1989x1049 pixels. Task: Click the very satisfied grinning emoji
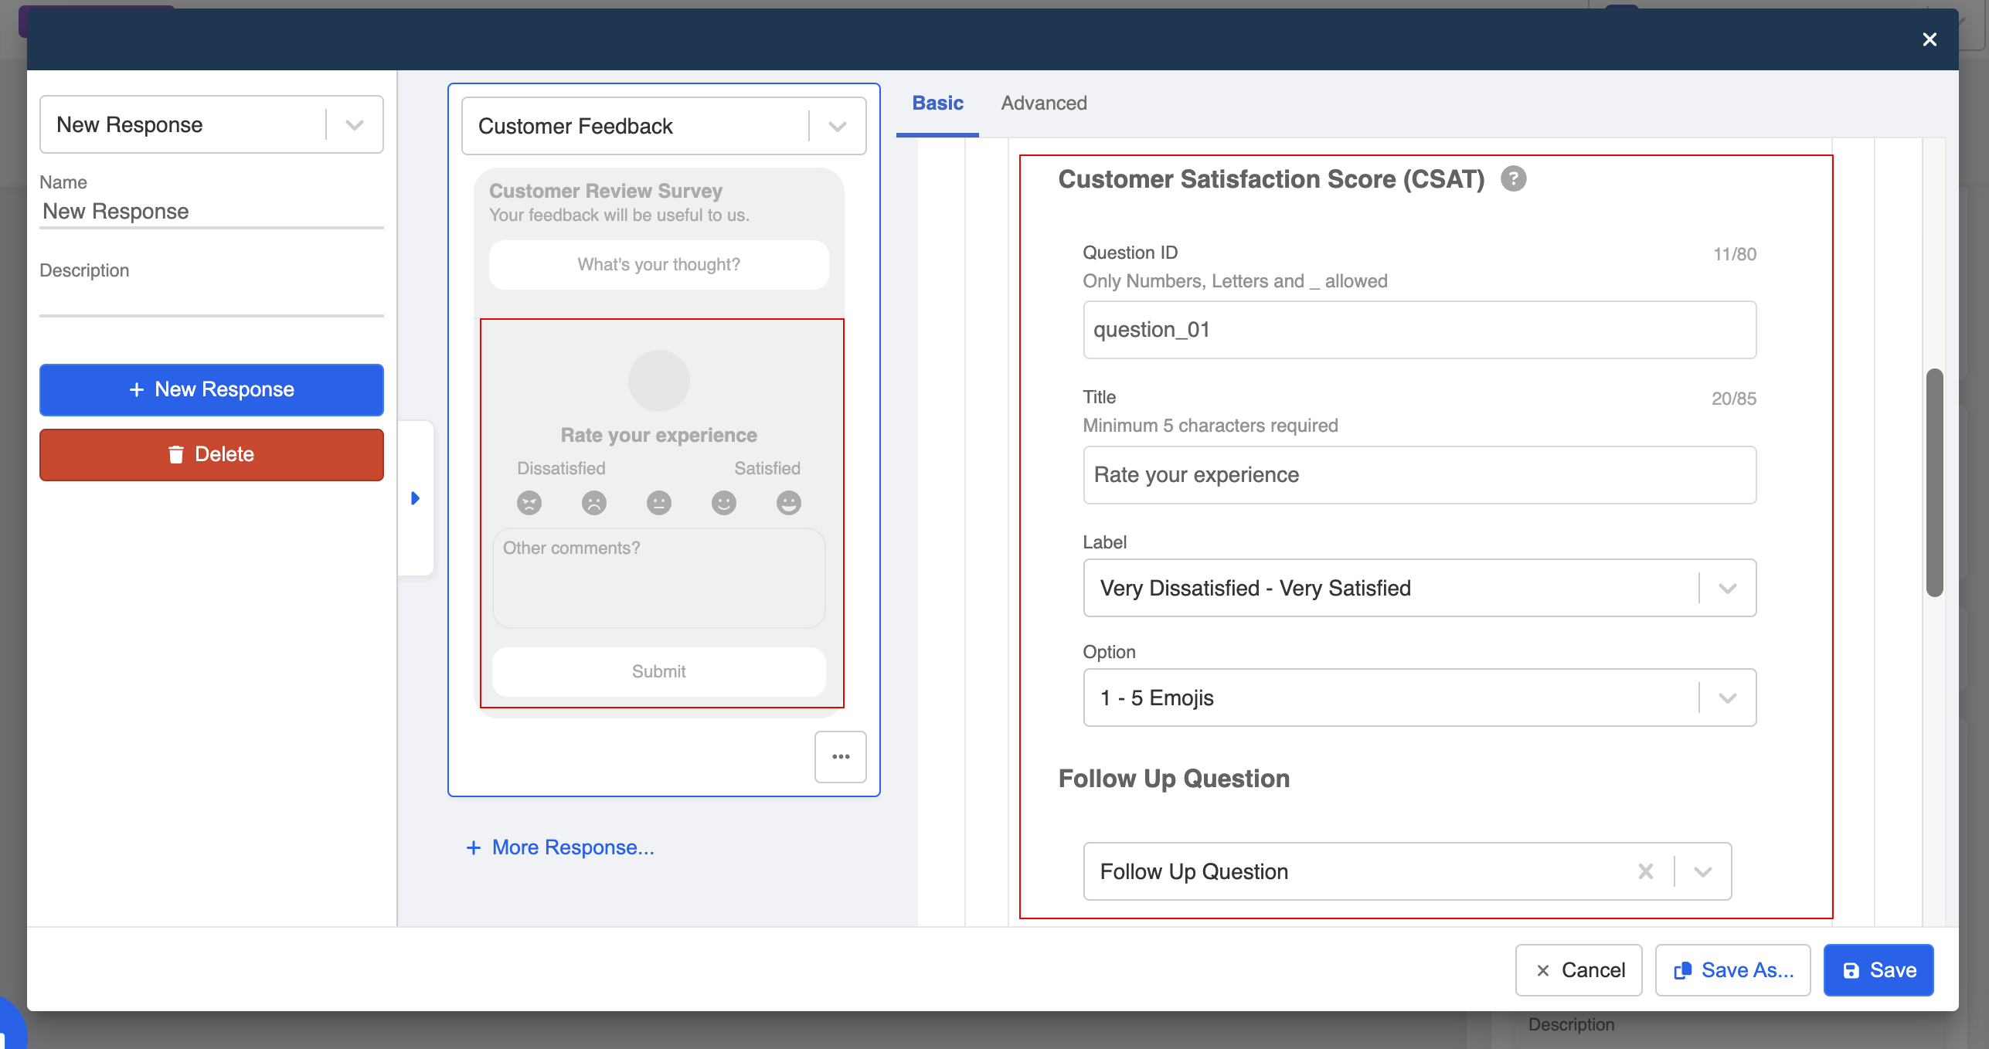[x=789, y=503]
